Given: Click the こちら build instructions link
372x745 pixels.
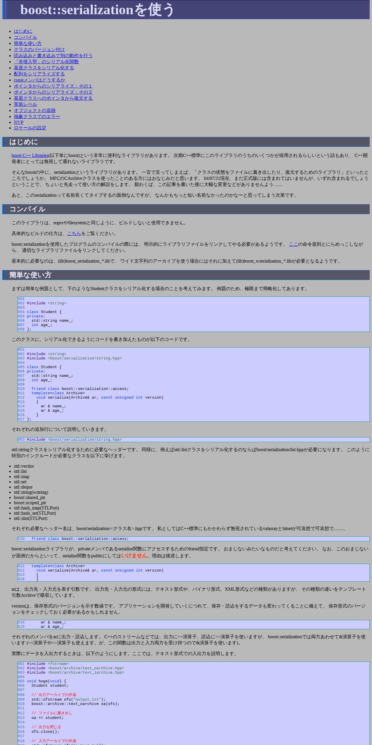Looking at the screenshot, I should 74,234.
